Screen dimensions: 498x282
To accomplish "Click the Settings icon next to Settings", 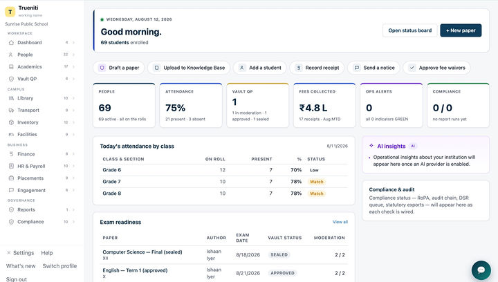I will point(9,253).
